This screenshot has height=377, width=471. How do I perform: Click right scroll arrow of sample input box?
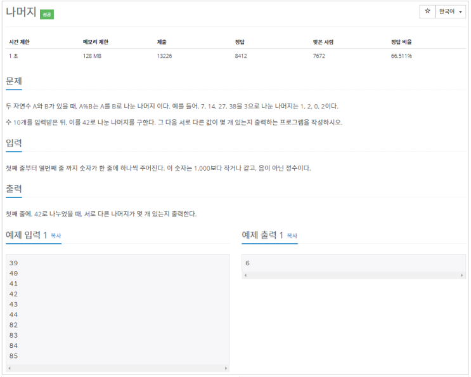[x=226, y=368]
